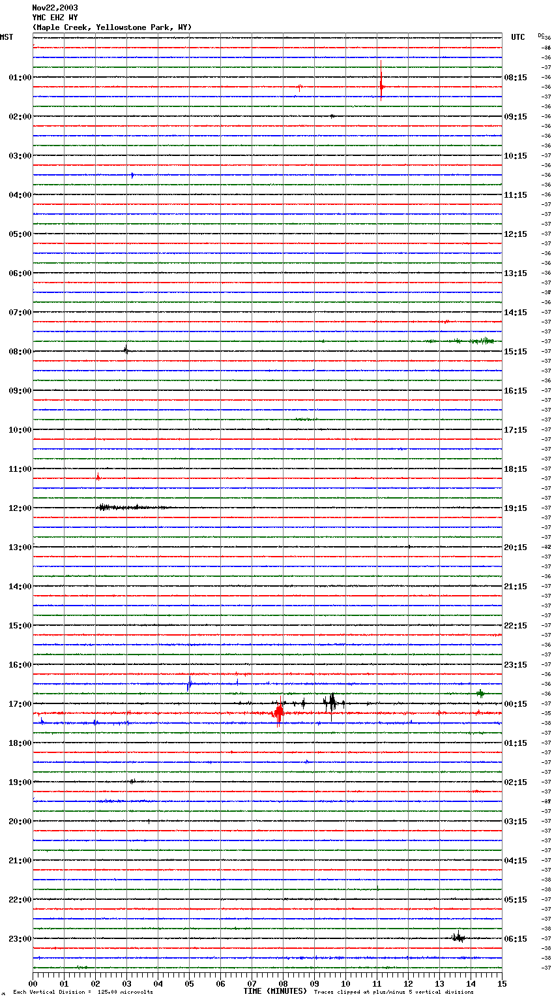Click the 09:00 MST hour label
Image resolution: width=554 pixels, height=1001 pixels.
20,391
